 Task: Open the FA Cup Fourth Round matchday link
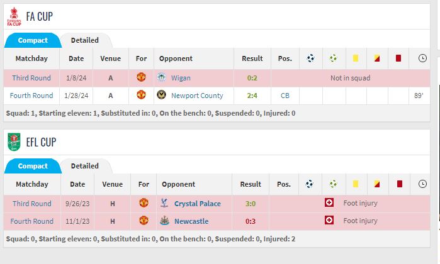(x=31, y=96)
